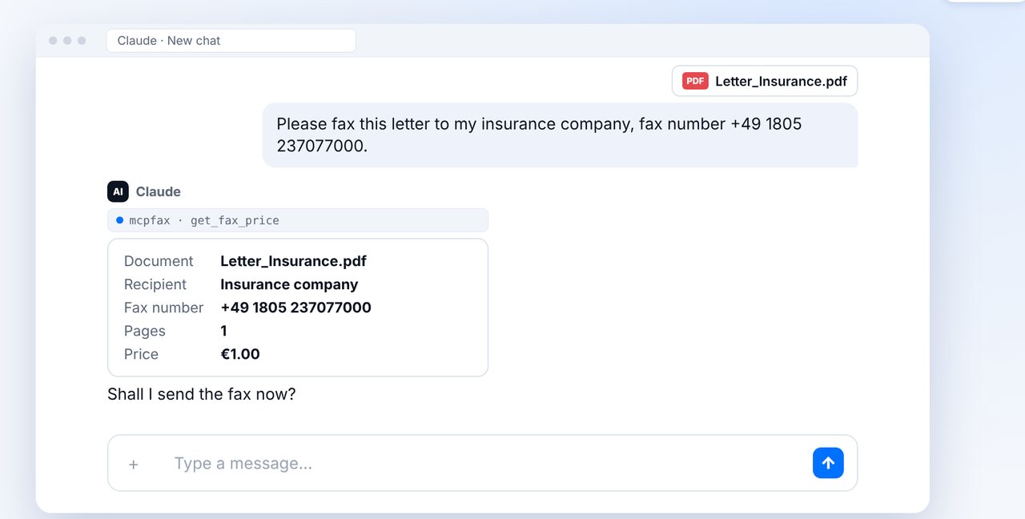
Task: Click the plus attachment icon
Action: click(134, 464)
